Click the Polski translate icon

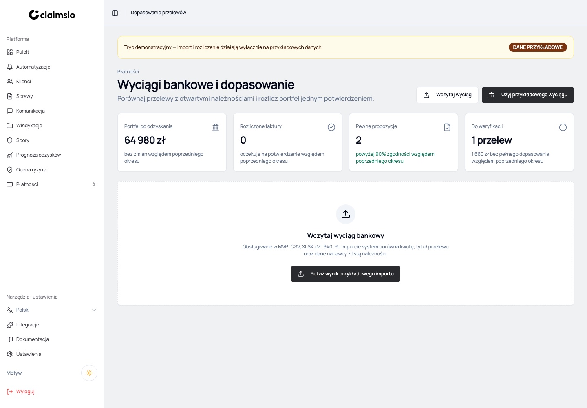pos(10,310)
